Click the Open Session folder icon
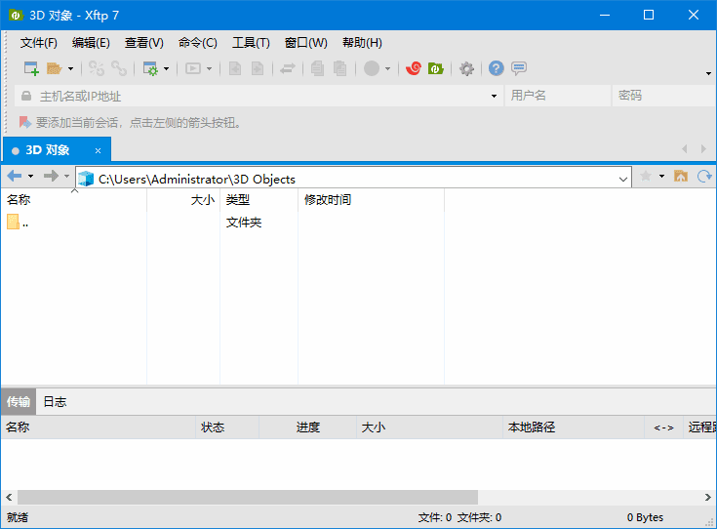 pyautogui.click(x=54, y=68)
